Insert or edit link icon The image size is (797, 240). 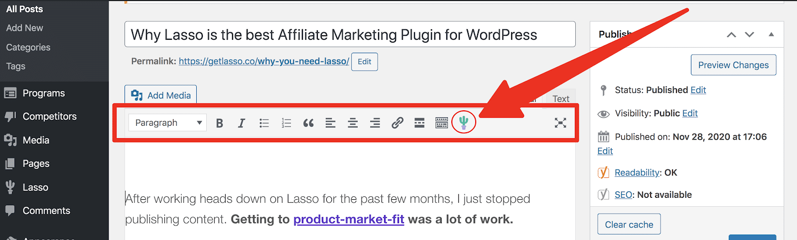pyautogui.click(x=397, y=123)
